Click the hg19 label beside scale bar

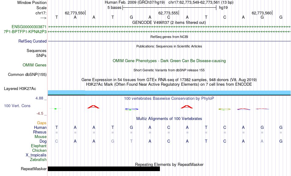[x=223, y=8]
